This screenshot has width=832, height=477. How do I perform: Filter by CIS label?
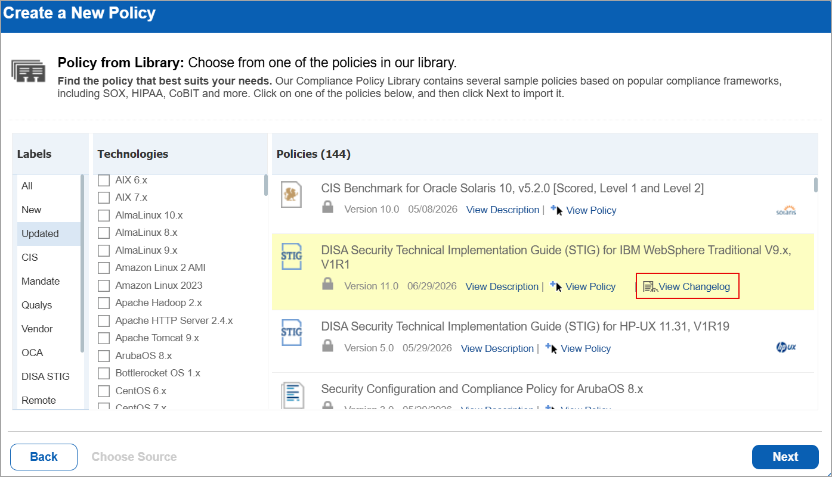[x=48, y=257]
